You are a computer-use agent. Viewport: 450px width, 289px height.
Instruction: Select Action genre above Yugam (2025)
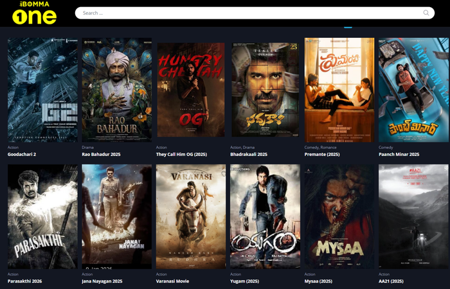point(235,274)
